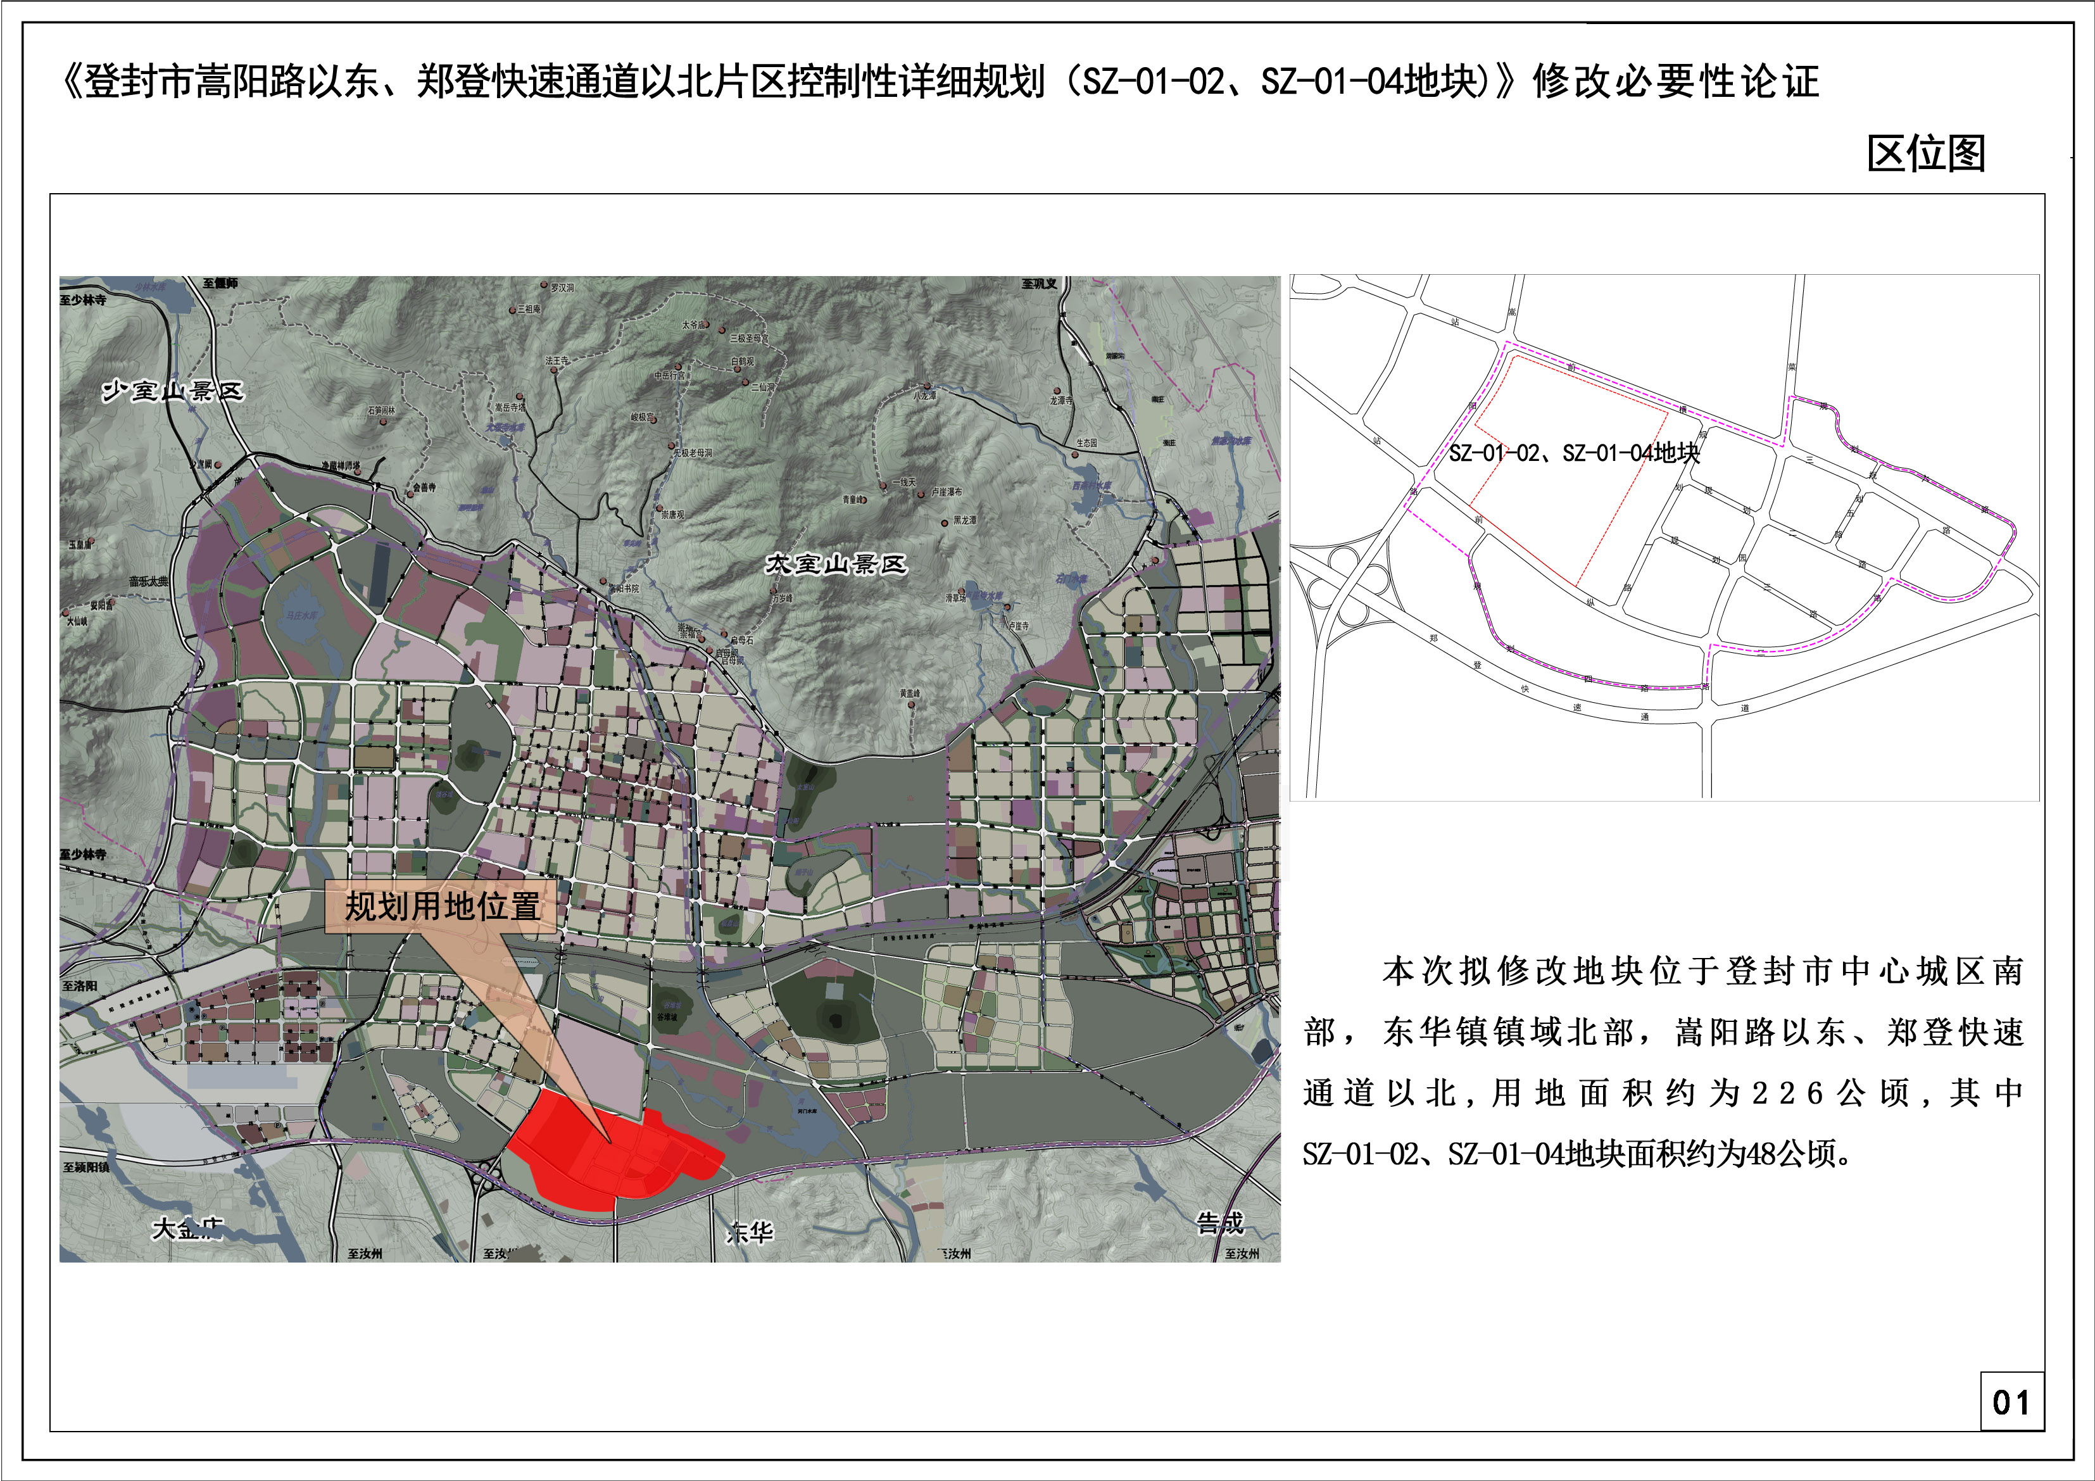This screenshot has width=2095, height=1481.
Task: Click the 区位图 heading text
Action: pyautogui.click(x=1925, y=153)
